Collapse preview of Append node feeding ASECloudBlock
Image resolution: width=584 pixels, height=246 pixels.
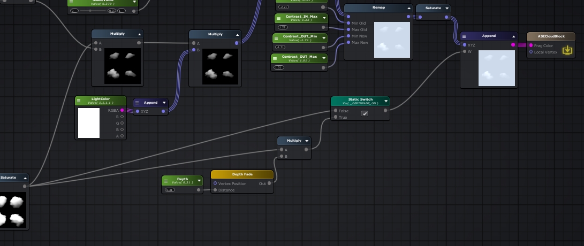pyautogui.click(x=513, y=36)
